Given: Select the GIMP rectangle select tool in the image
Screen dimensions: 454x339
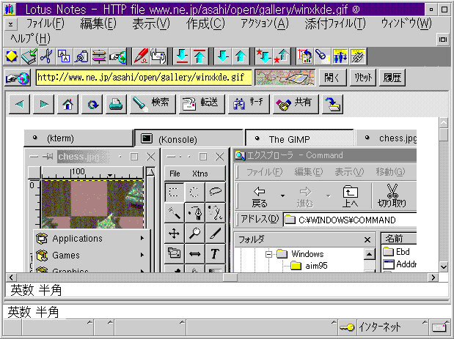Looking at the screenshot, I should [x=174, y=192].
